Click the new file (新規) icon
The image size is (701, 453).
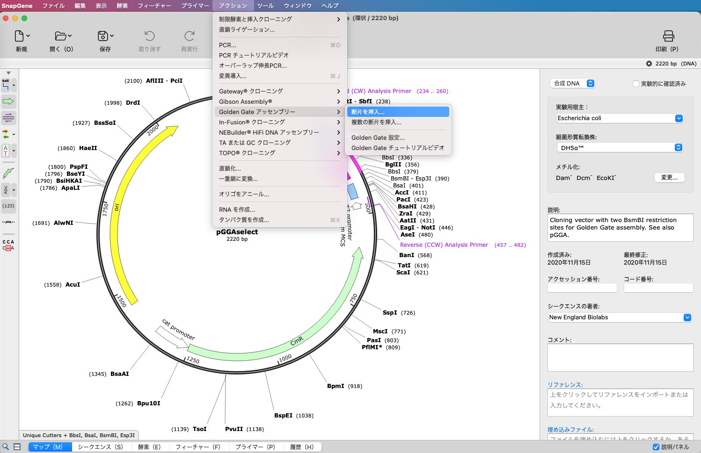19,36
